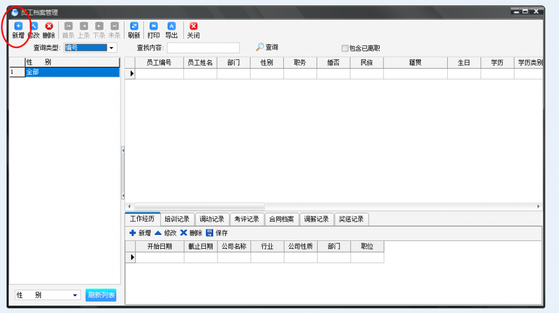Click the 职务 column header
559x313 pixels.
coord(300,63)
